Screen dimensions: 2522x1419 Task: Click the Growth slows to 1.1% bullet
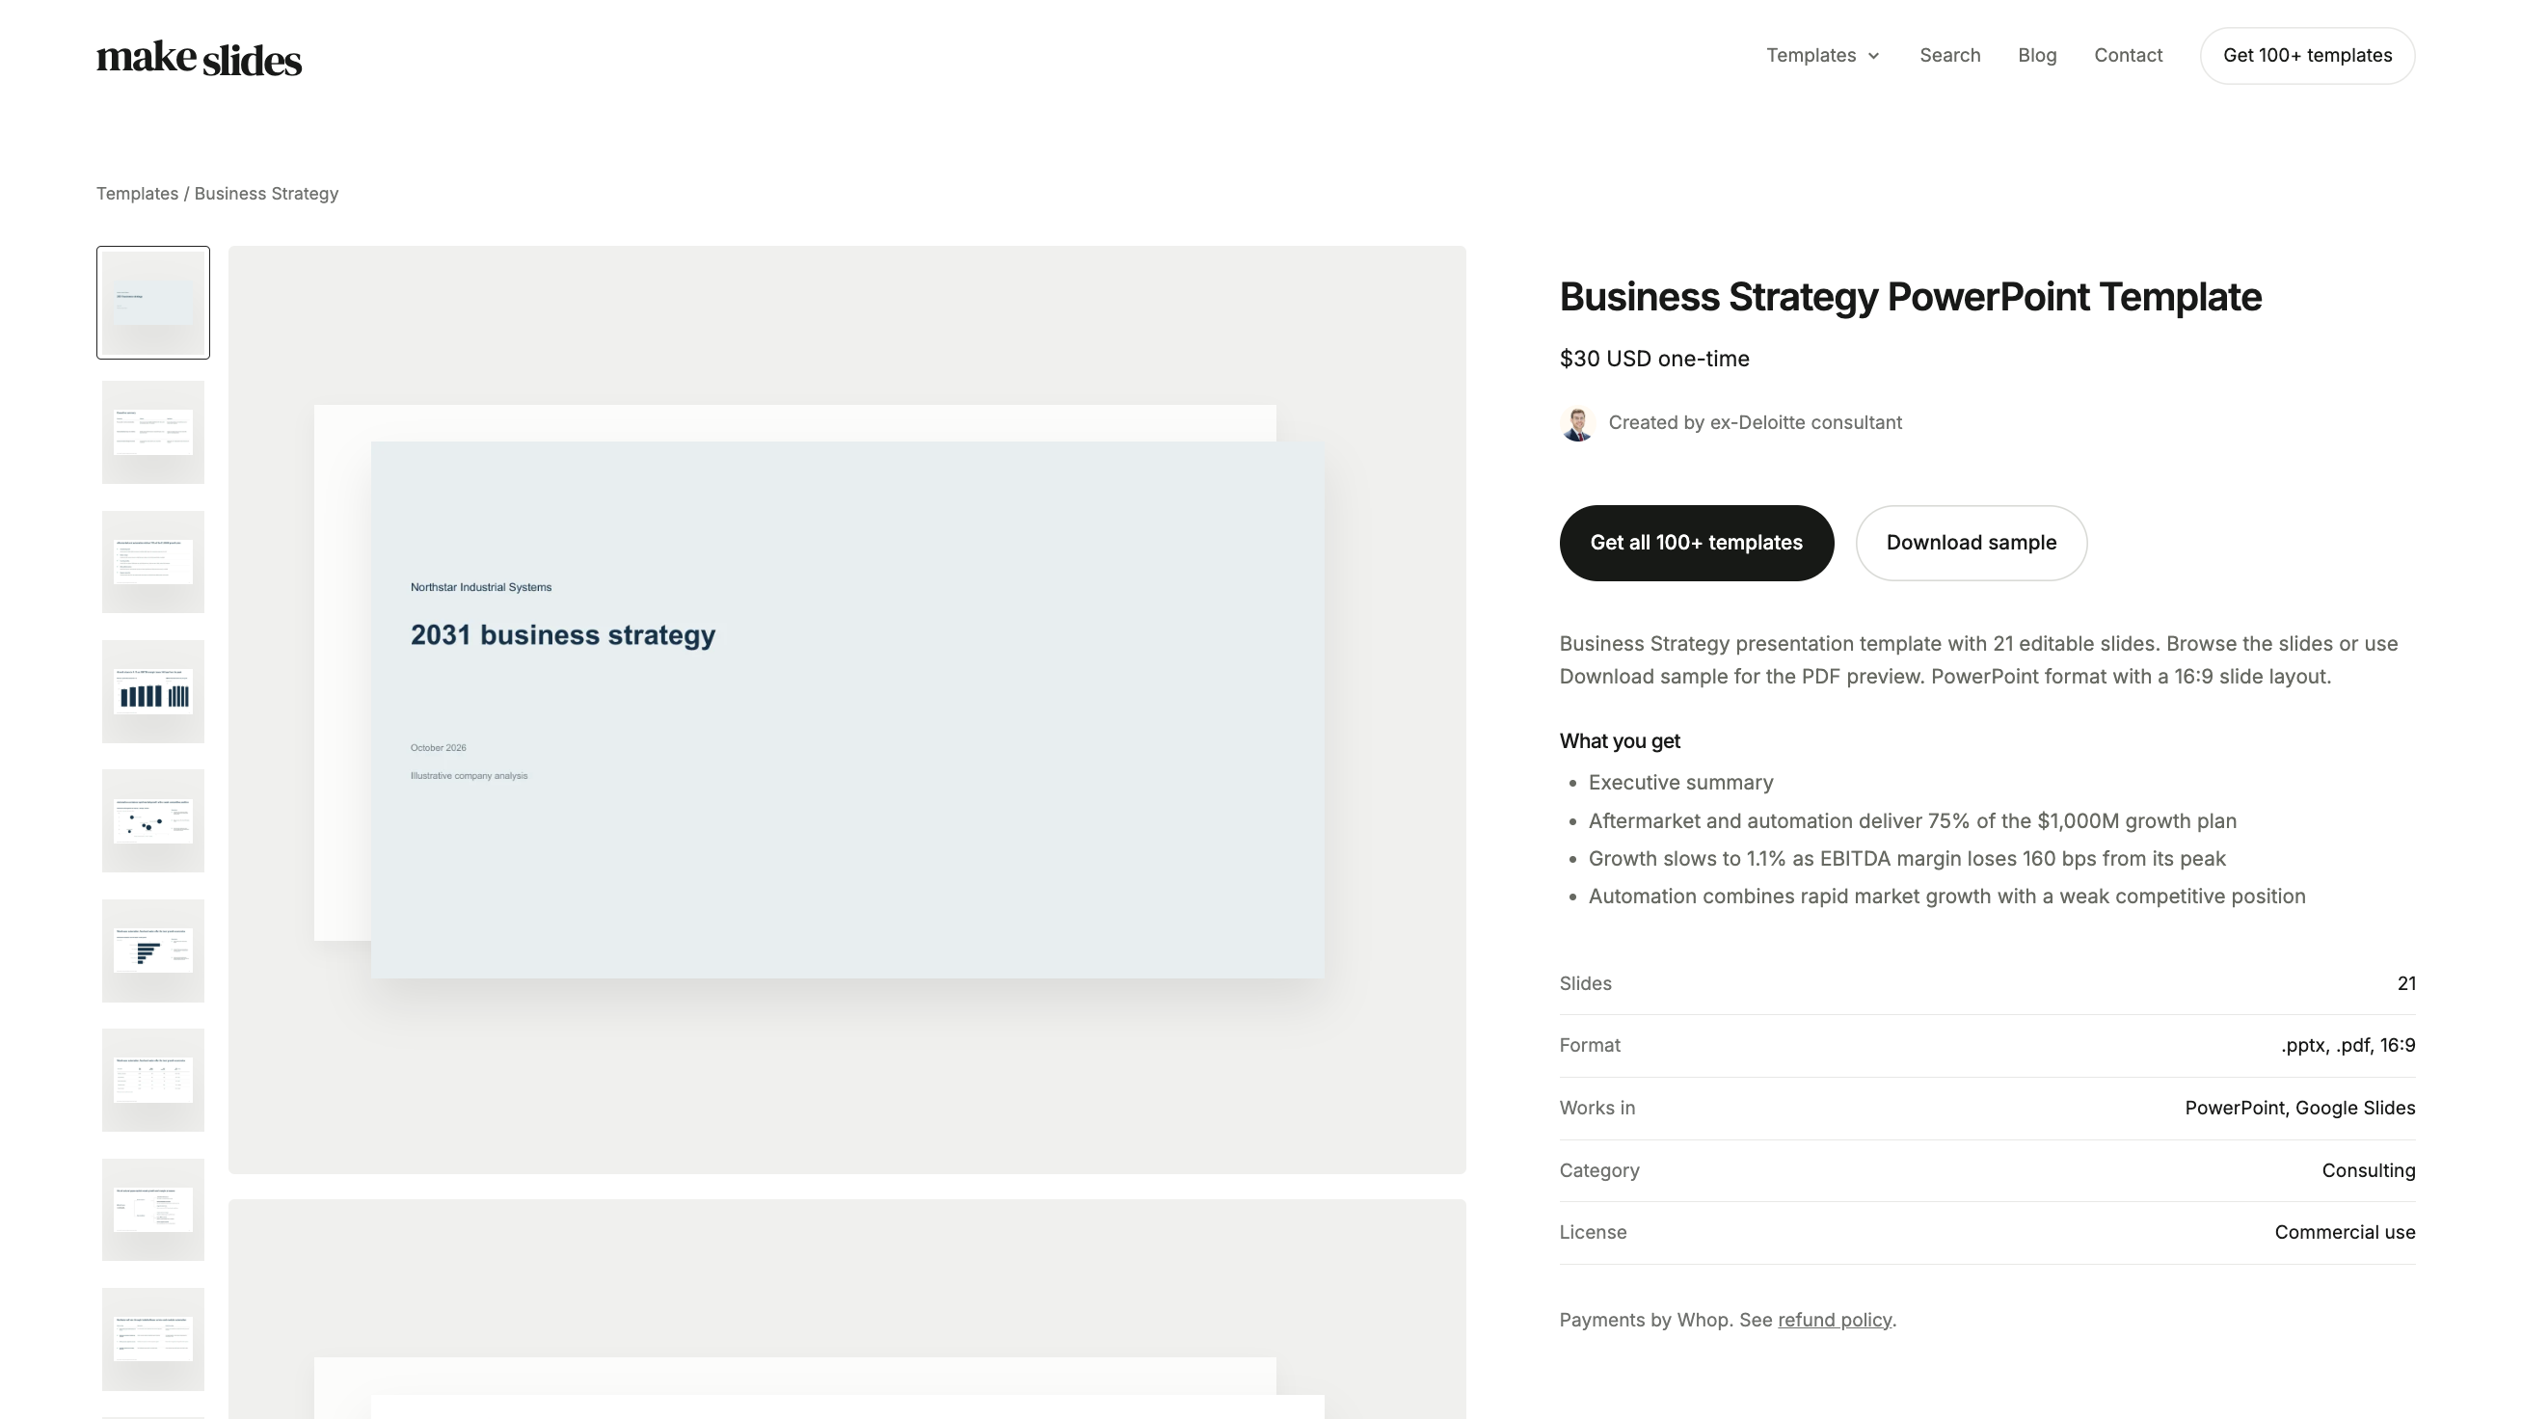point(1906,859)
